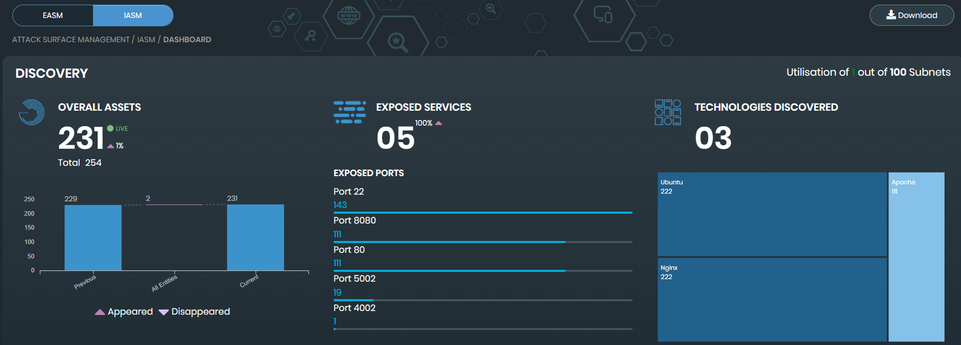Click the Port 22 count of 143
This screenshot has width=961, height=345.
click(x=340, y=205)
